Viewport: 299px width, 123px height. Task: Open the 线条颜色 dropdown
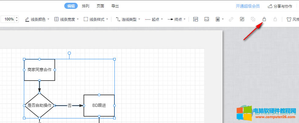(x=38, y=19)
